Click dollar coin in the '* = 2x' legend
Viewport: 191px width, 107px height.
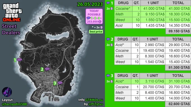tap(101, 27)
